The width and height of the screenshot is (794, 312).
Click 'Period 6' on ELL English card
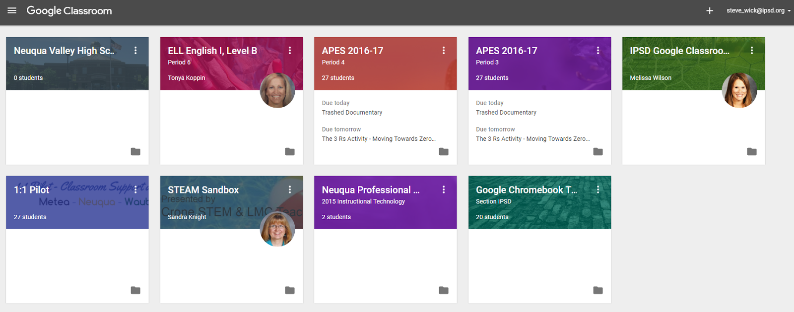point(179,62)
